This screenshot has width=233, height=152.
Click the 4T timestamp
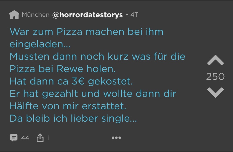pos(134,15)
